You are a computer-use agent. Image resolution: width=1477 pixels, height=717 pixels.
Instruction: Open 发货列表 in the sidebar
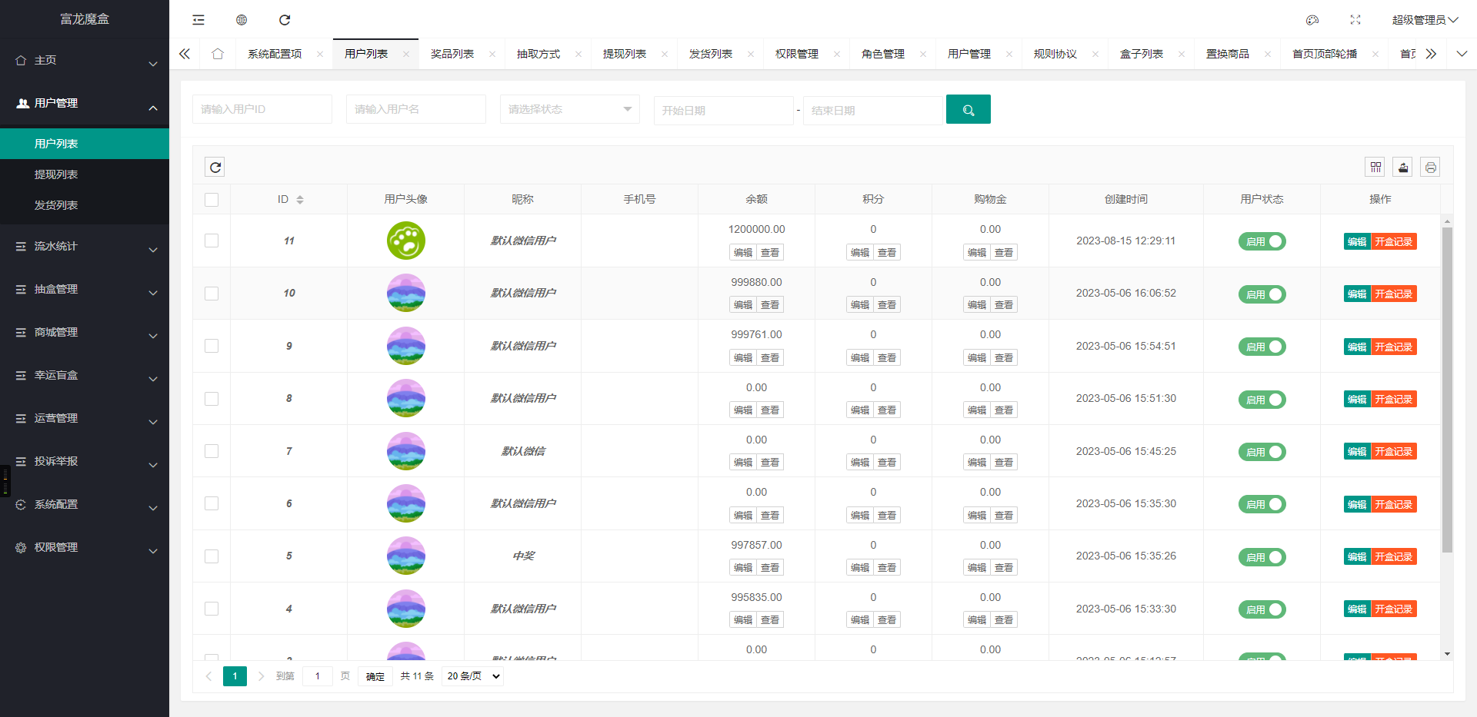(x=85, y=205)
